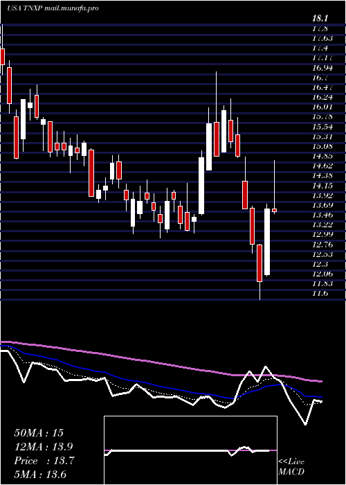Select the '5MA : 13.6' indicator readout
Image resolution: width=346 pixels, height=485 pixels.
tap(40, 475)
